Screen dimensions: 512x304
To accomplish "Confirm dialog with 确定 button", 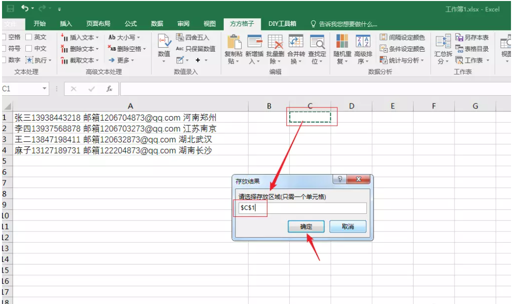I will [x=306, y=226].
